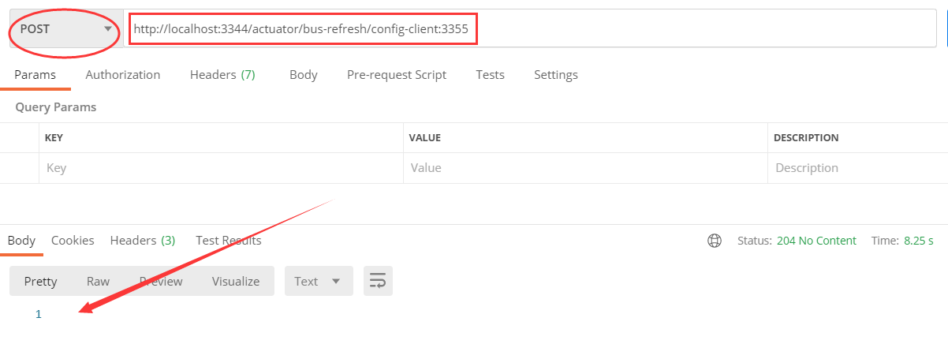Select the Pretty view button
This screenshot has width=948, height=344.
pos(40,281)
